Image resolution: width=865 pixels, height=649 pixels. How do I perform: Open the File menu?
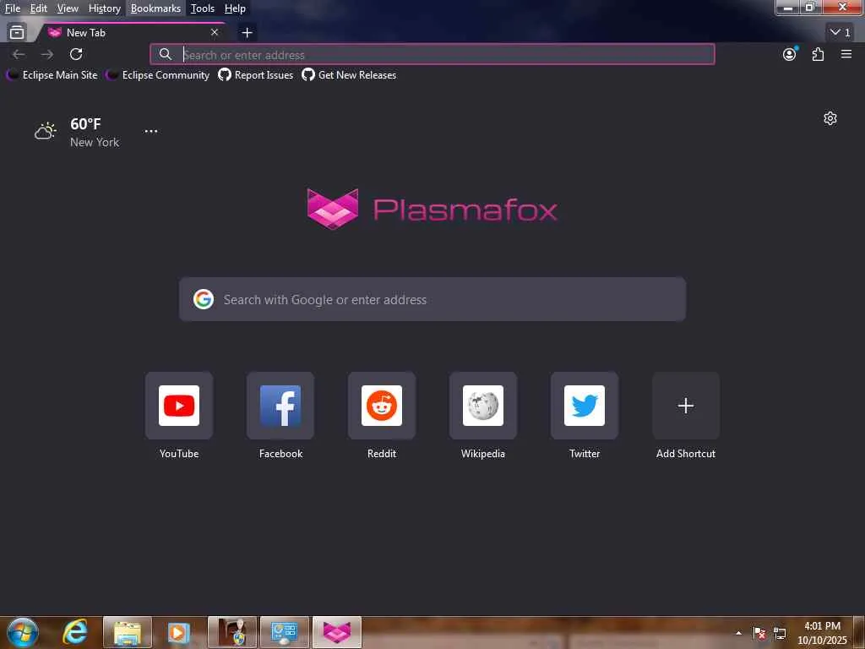(12, 8)
